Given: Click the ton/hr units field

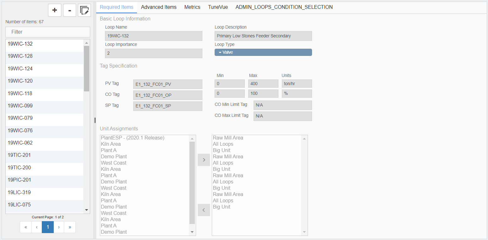Looking at the screenshot, I should coord(297,84).
